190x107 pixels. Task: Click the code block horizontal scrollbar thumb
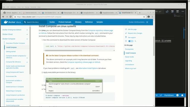(x=64, y=51)
